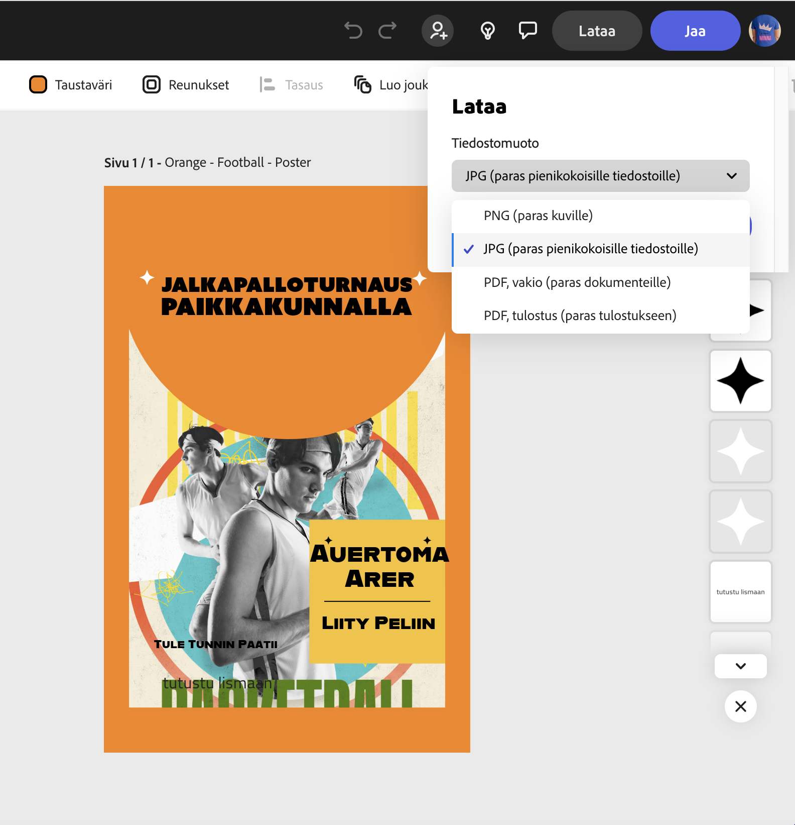Screen dimensions: 795x825
Task: Close the layer panel with X button
Action: tap(740, 706)
